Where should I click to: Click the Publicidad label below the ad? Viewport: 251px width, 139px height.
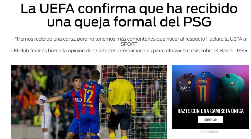(x=209, y=132)
